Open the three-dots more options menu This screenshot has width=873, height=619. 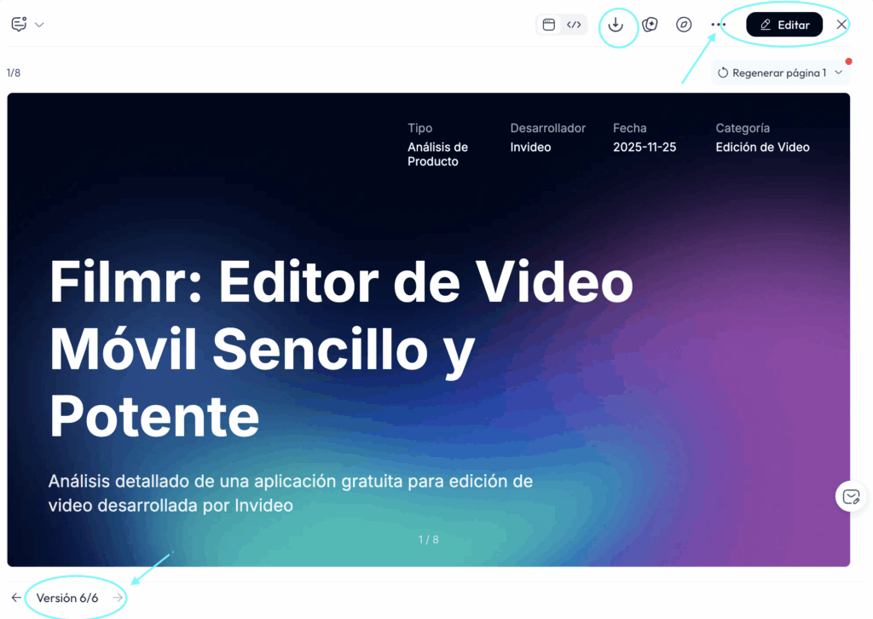coord(718,25)
